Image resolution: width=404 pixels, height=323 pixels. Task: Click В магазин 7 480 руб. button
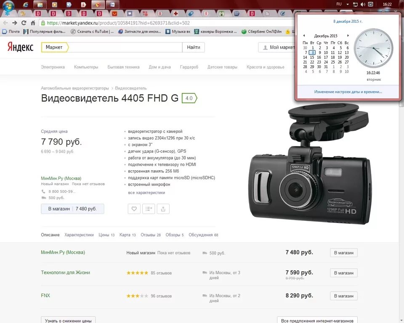pos(72,209)
